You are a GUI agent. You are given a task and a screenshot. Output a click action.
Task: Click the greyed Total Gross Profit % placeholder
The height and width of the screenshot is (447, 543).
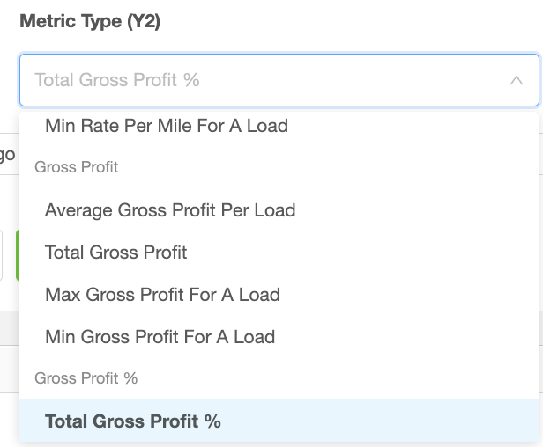click(117, 80)
